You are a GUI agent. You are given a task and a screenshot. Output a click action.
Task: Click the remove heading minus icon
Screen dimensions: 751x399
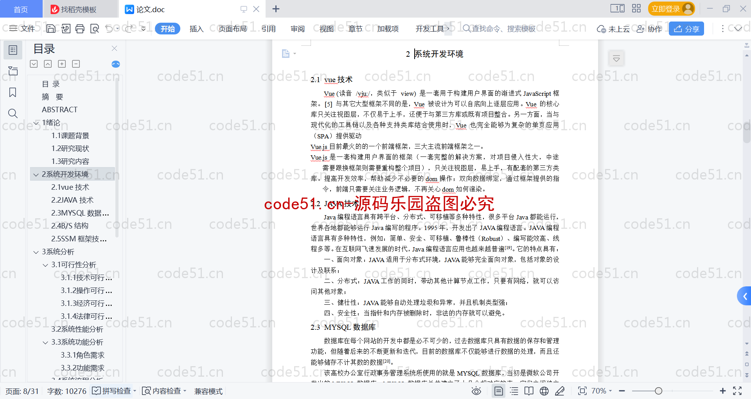click(76, 64)
